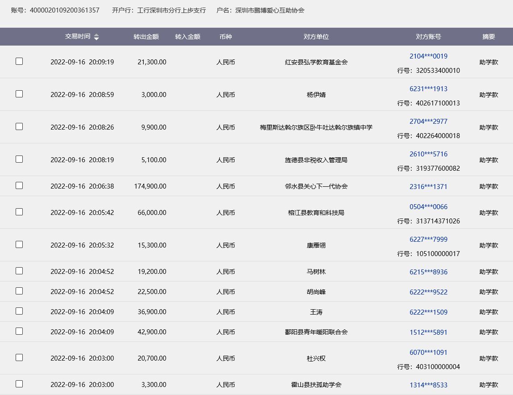Click the 转出金额 column header
This screenshot has width=513, height=395.
point(146,37)
